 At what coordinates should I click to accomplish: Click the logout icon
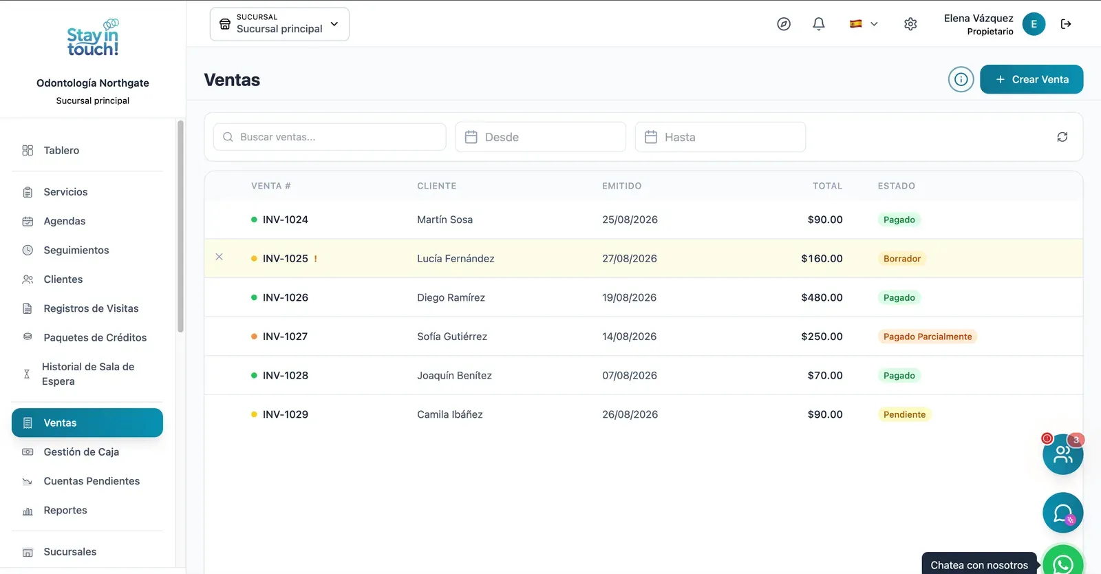pos(1066,24)
